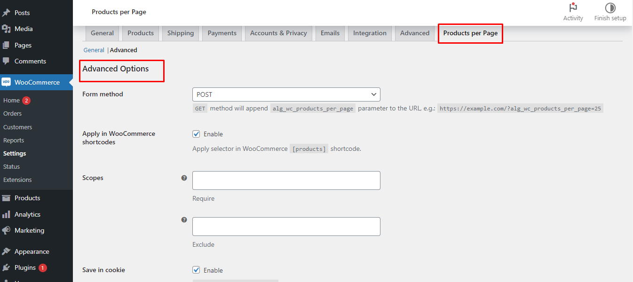
Task: Click the Activity button label
Action: [x=573, y=18]
